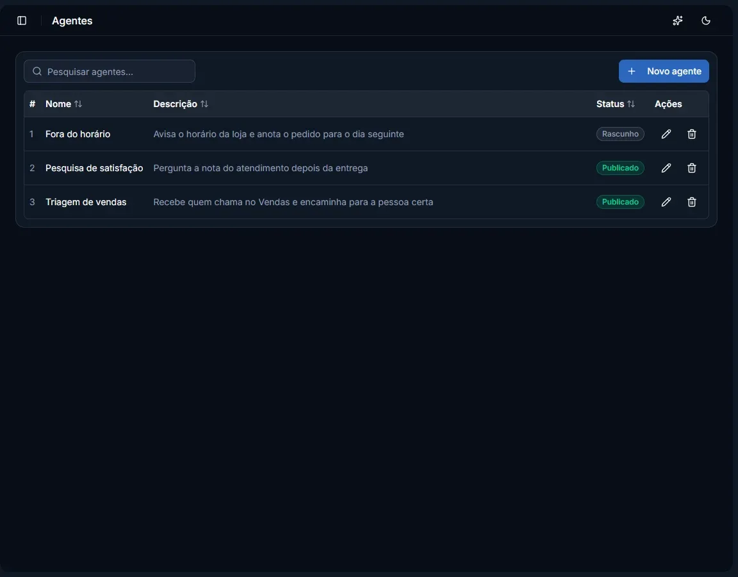
Task: Select the Pesquisa de satisfação name
Action: [x=94, y=168]
